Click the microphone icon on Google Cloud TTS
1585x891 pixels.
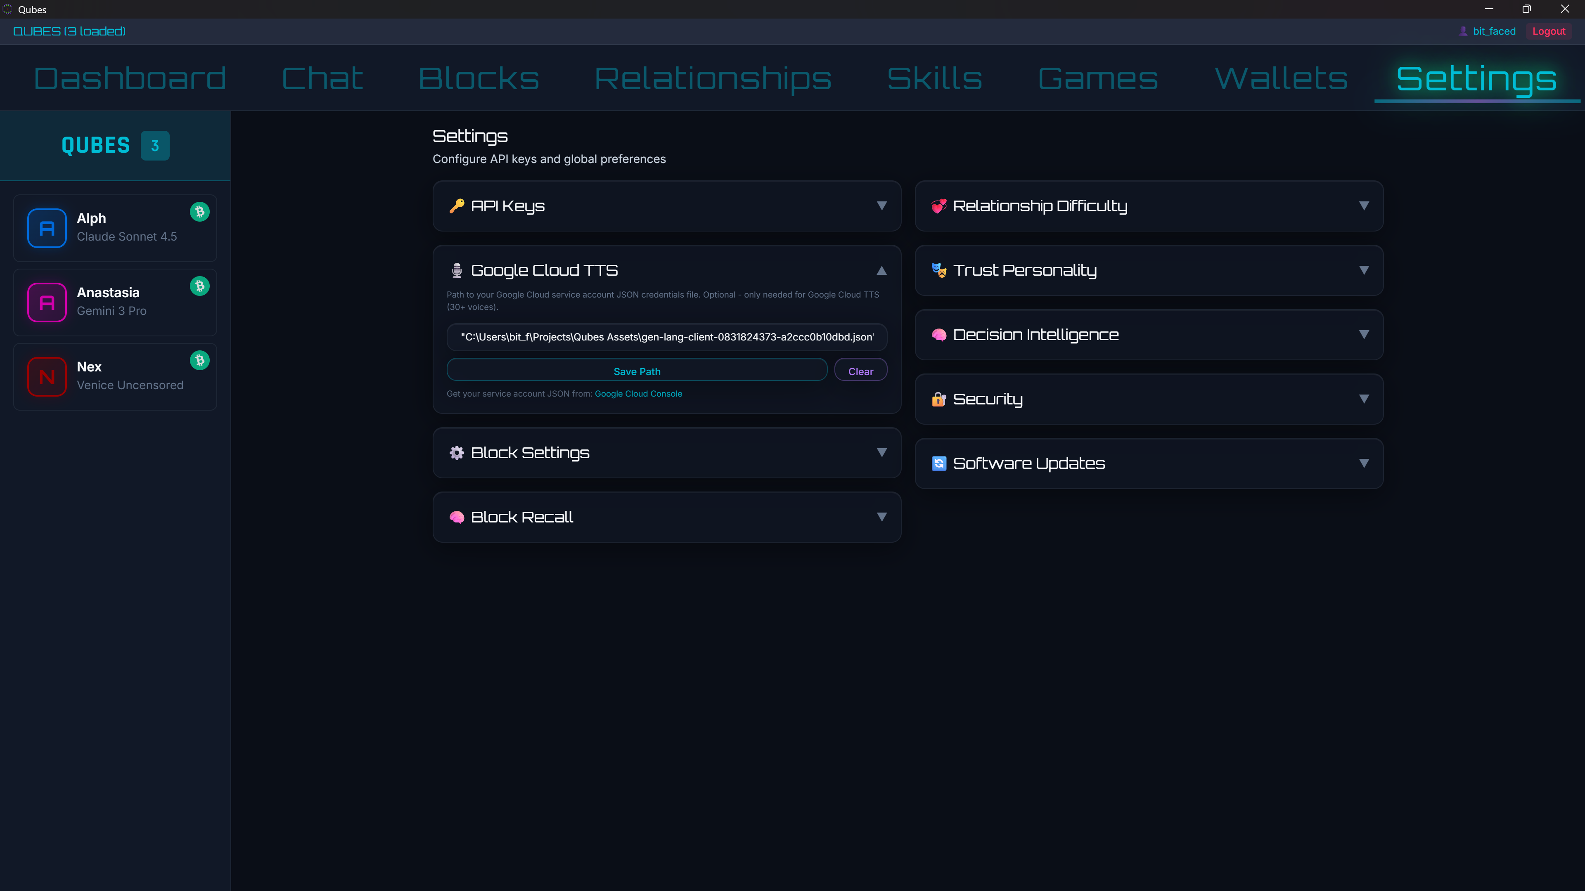pyautogui.click(x=457, y=270)
